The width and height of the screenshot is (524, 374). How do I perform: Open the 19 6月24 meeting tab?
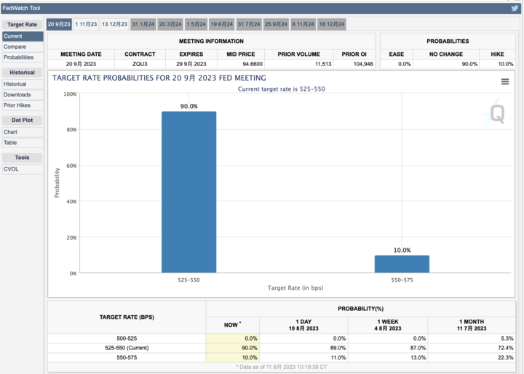(221, 25)
